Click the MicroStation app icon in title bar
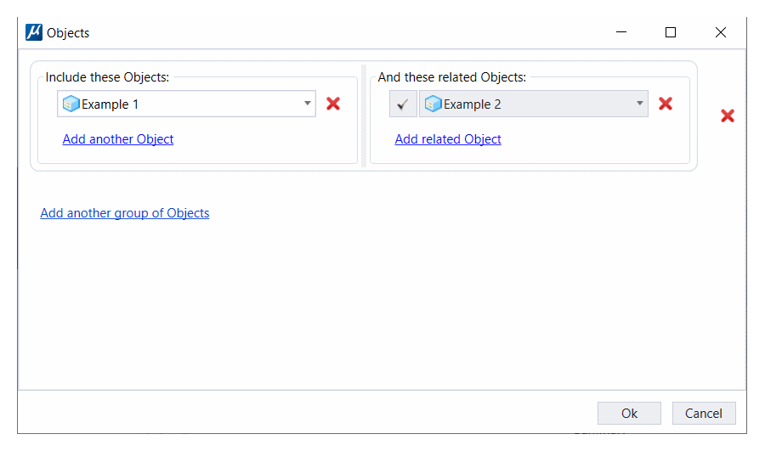Screen dimensions: 765x451 (33, 32)
